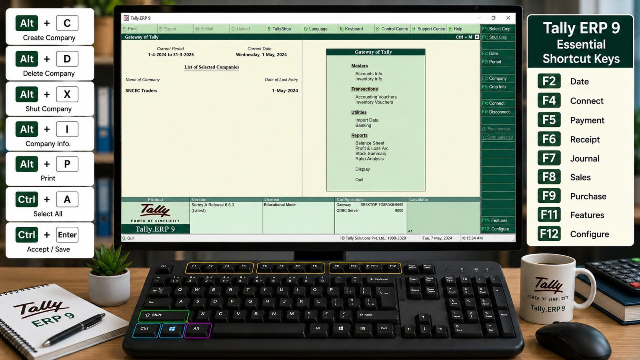Open the Balance Sheet report
Screen dimensions: 640x360
point(370,143)
